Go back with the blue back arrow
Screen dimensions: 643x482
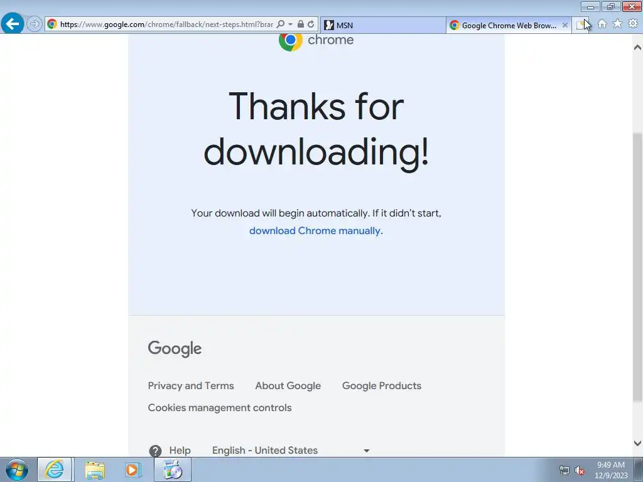click(13, 23)
